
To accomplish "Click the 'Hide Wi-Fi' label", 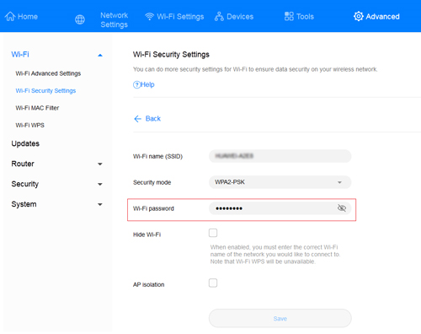I will [x=147, y=234].
